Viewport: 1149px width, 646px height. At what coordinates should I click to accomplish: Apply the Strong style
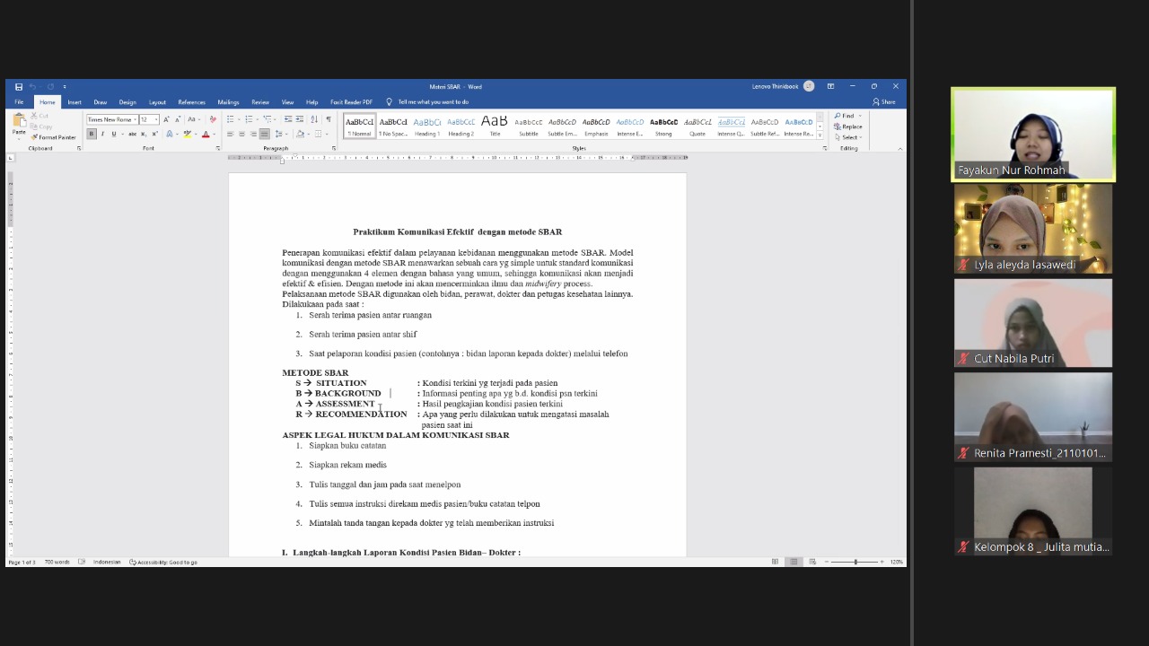tap(663, 126)
